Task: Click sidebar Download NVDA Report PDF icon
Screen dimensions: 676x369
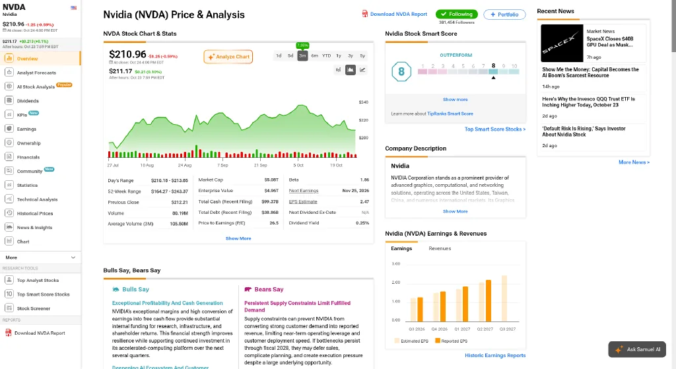Action: click(8, 333)
